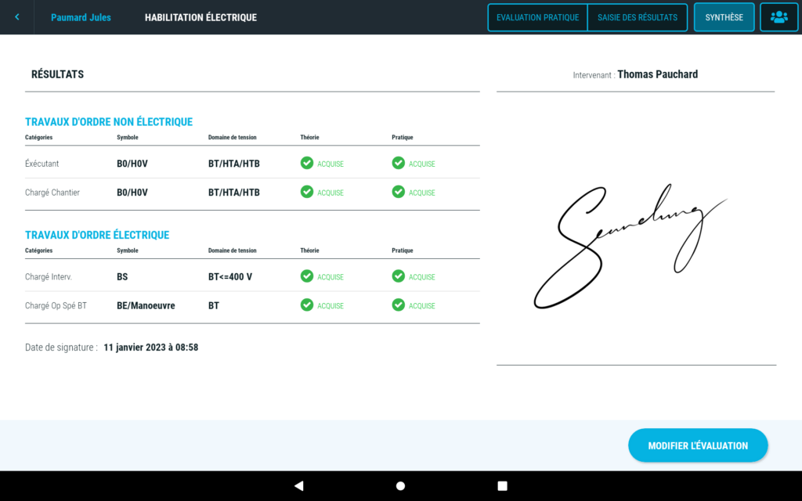Open the participants group icon
Screen dimensions: 802x501
point(779,17)
